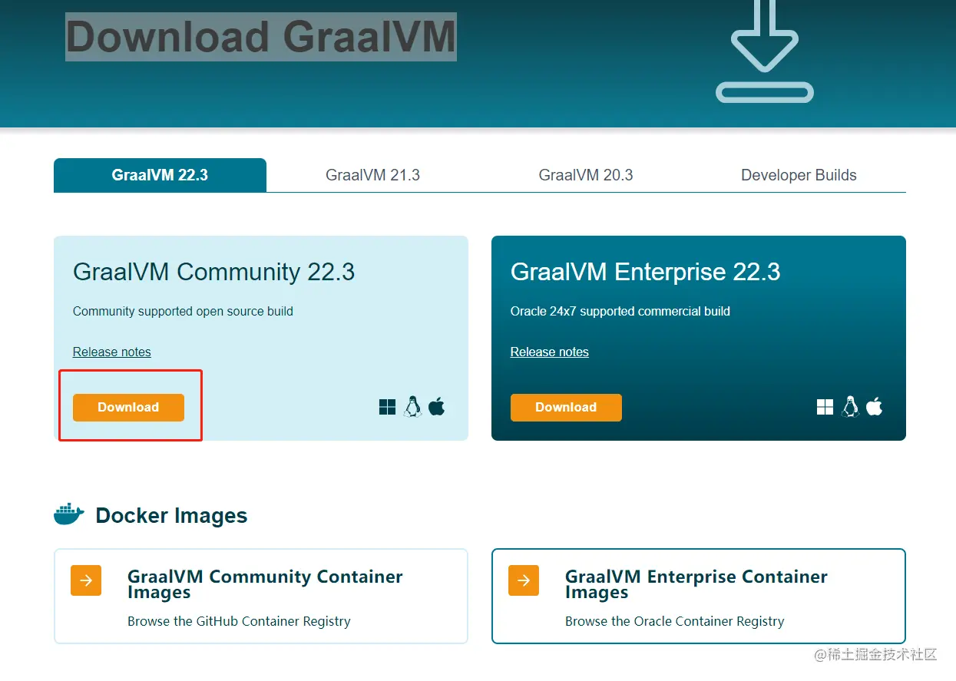956x681 pixels.
Task: Open the Developer Builds tab
Action: tap(799, 174)
